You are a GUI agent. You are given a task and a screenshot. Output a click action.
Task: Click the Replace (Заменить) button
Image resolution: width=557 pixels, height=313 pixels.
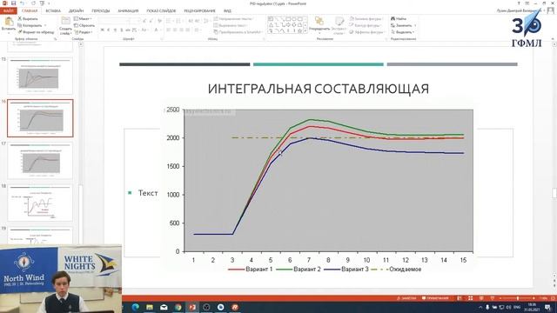[401, 25]
